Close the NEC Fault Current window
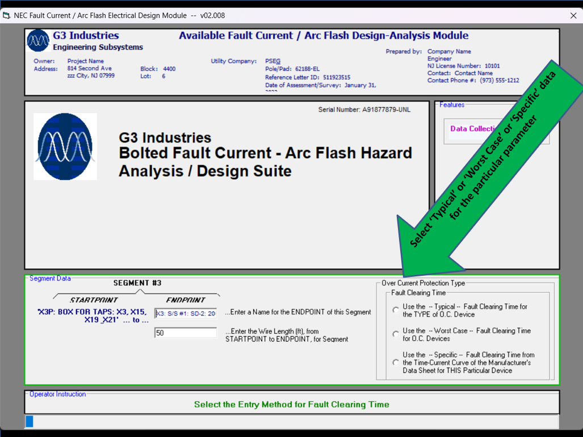583x437 pixels. point(573,16)
